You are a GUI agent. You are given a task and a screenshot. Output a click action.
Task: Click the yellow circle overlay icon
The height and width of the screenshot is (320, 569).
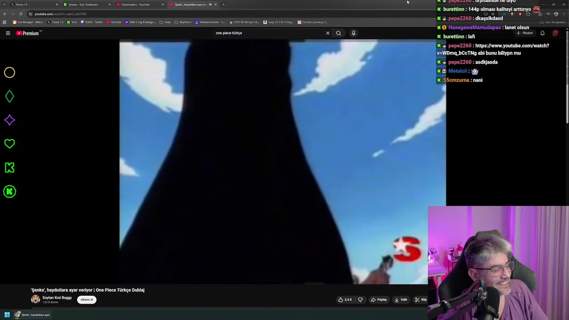tap(9, 72)
